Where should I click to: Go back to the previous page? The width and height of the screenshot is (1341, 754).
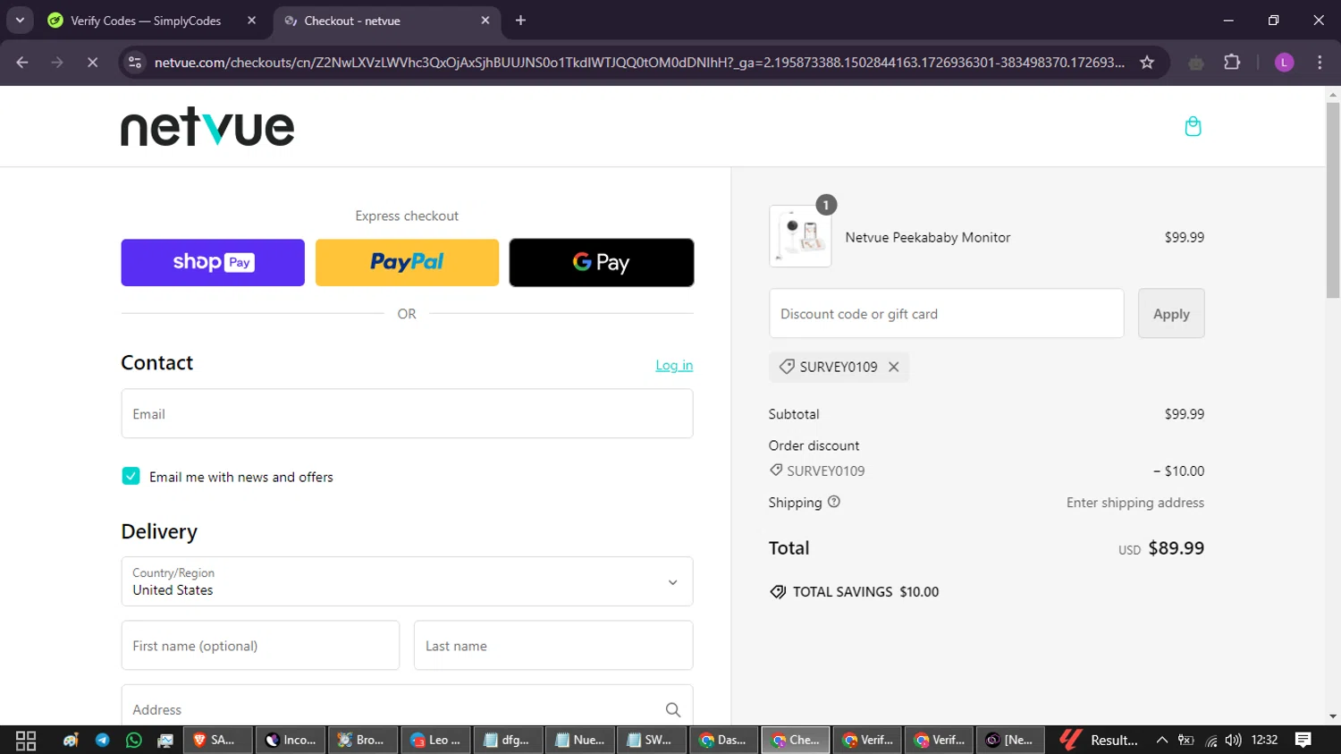click(x=22, y=62)
